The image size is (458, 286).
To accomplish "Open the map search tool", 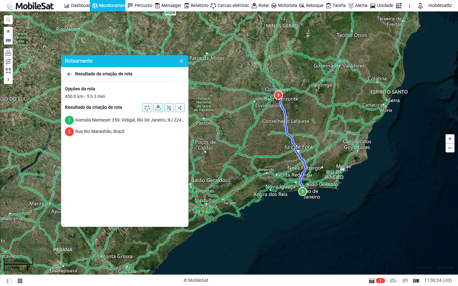I will pos(8,20).
